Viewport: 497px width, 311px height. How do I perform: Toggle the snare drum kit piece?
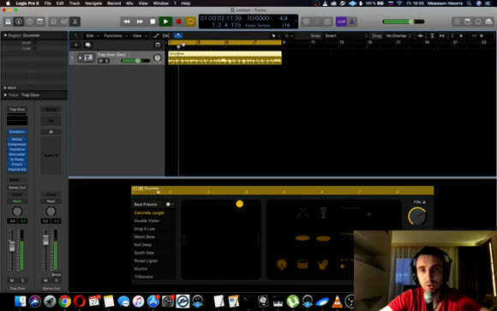click(x=302, y=265)
